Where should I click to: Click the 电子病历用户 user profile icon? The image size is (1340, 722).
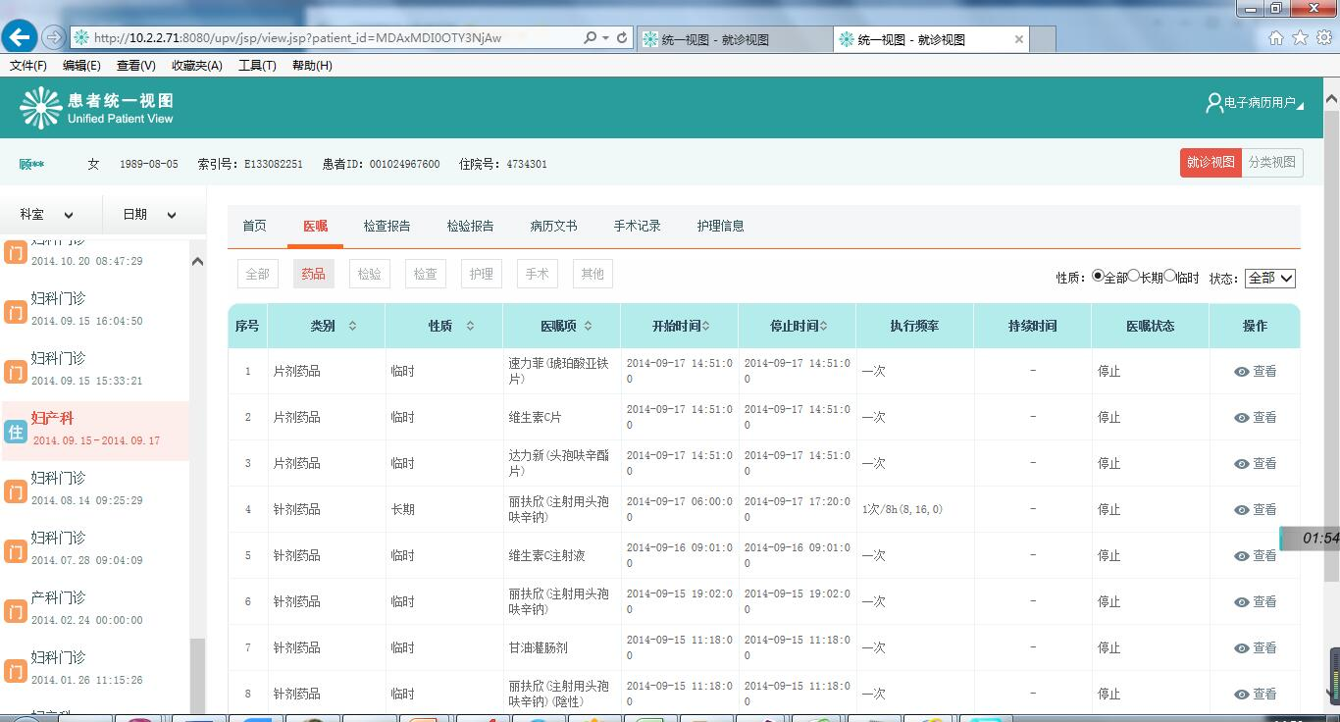[1213, 103]
